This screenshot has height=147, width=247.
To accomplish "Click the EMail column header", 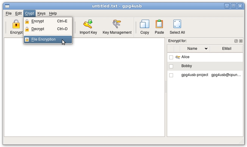I will [x=227, y=49].
